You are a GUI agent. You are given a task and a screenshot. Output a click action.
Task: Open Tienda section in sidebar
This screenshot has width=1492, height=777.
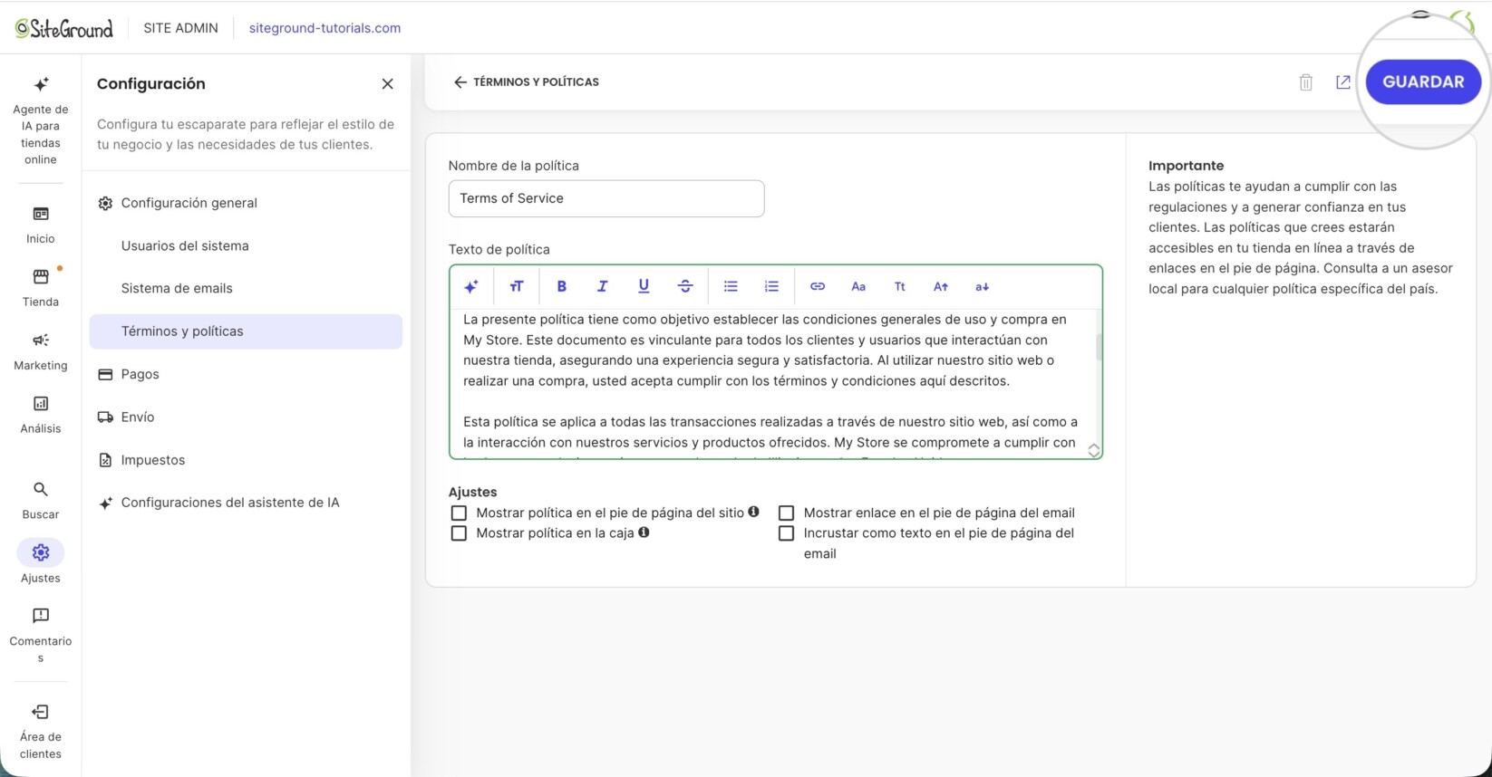(41, 287)
